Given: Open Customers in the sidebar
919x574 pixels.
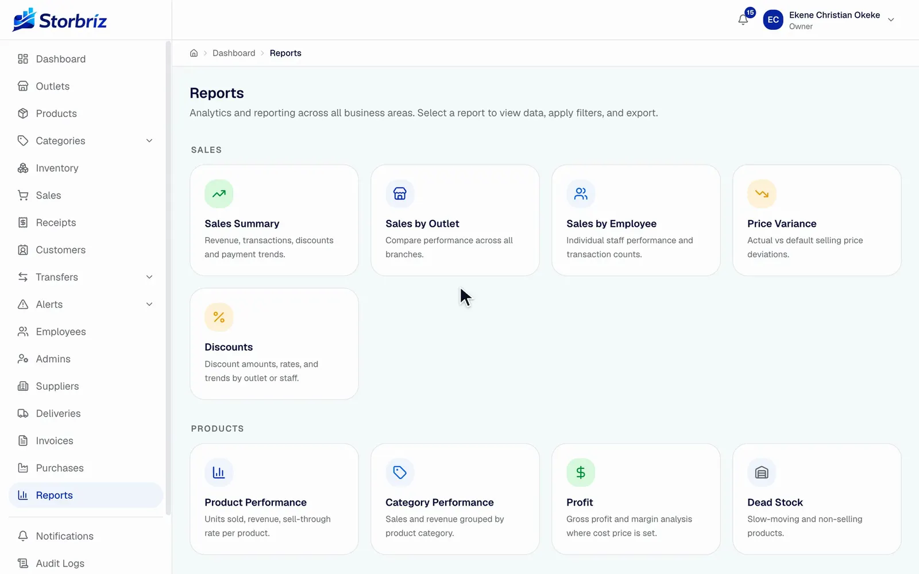Looking at the screenshot, I should [x=86, y=250].
